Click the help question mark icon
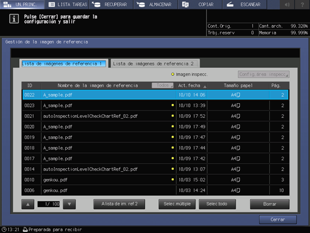The image size is (310, 233). tap(302, 4)
